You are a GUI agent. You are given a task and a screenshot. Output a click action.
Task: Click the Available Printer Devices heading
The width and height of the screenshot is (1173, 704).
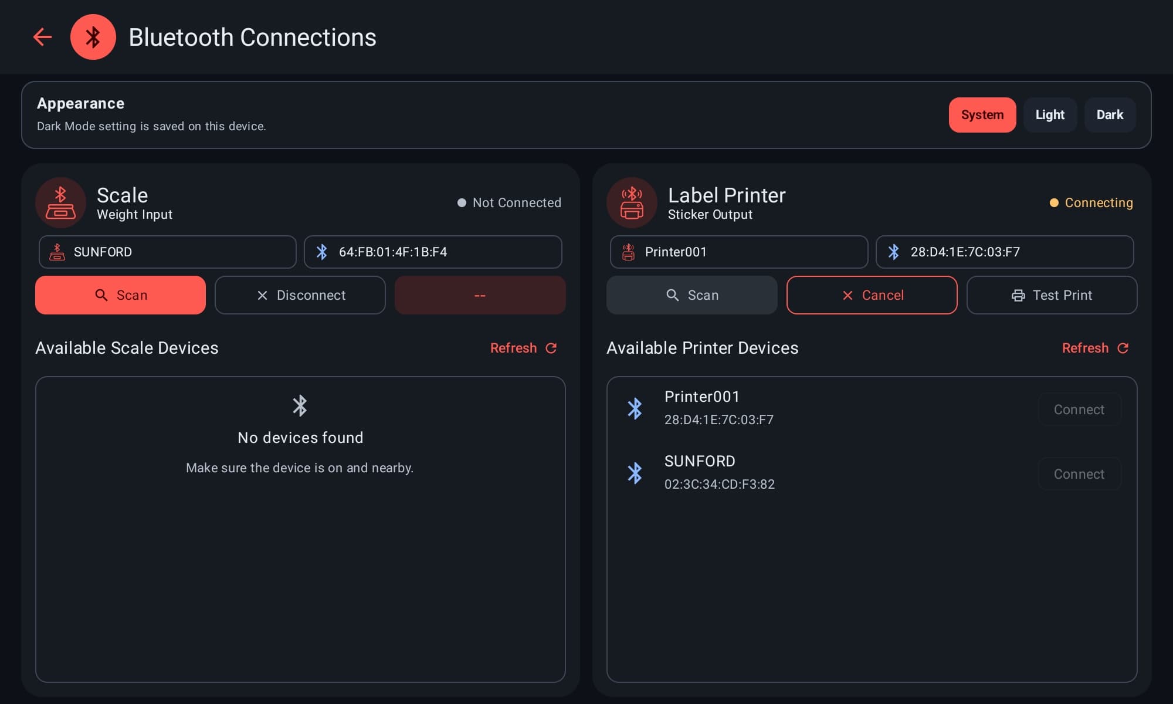(702, 348)
